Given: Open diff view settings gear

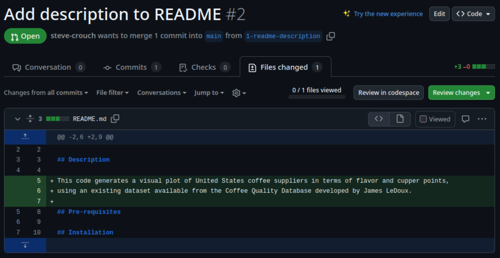Looking at the screenshot, I should point(239,93).
